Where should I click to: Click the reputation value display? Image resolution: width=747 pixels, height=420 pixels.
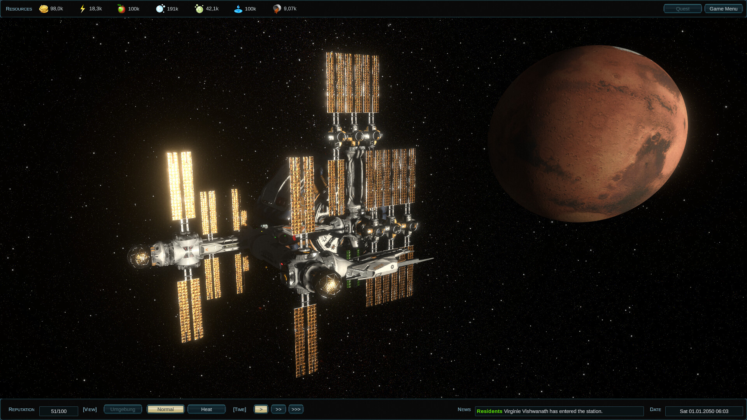(x=59, y=411)
